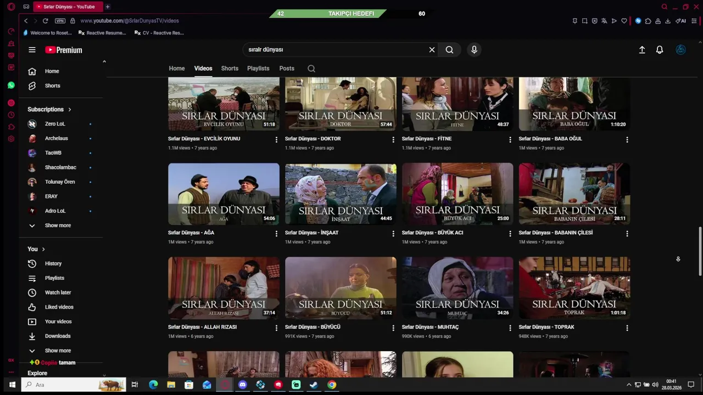
Task: Go back with browser back arrow
Action: pos(26,21)
